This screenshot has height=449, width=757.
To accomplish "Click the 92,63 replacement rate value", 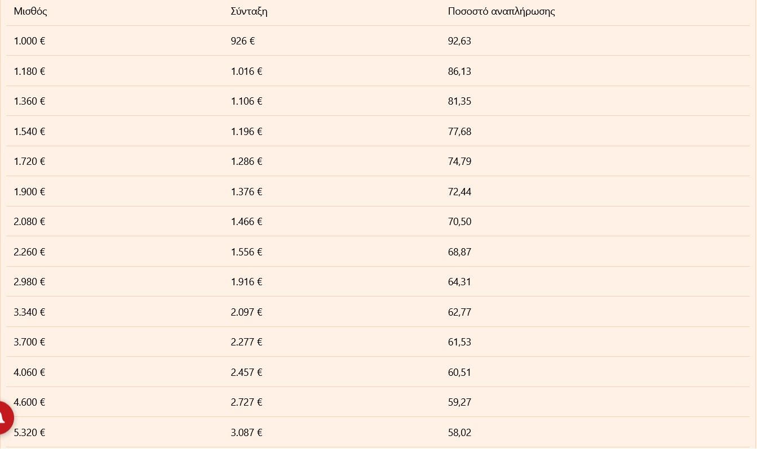I will (459, 41).
